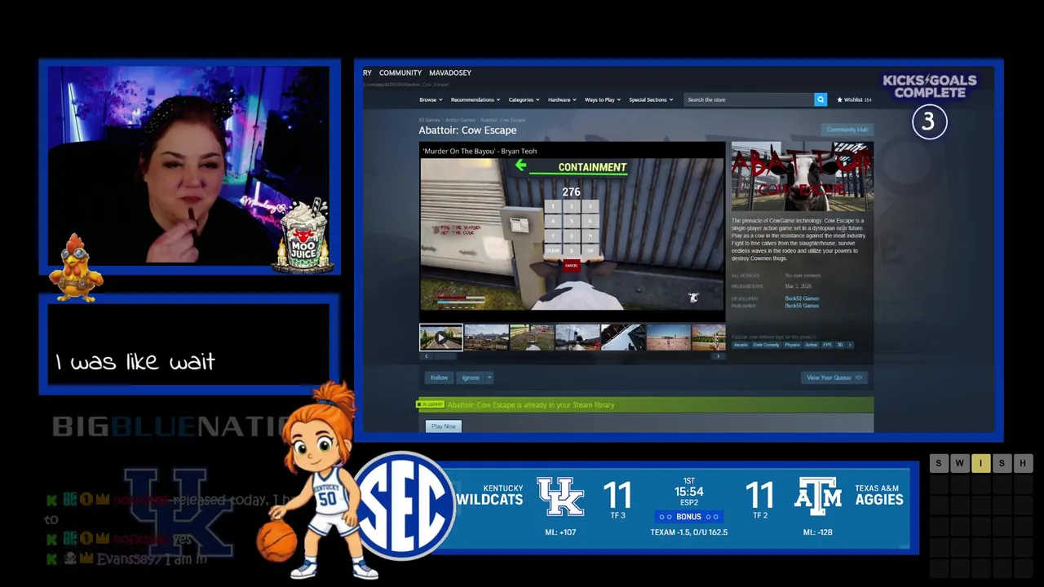This screenshot has height=587, width=1044.
Task: Select the third screenshot thumbnail
Action: click(532, 338)
